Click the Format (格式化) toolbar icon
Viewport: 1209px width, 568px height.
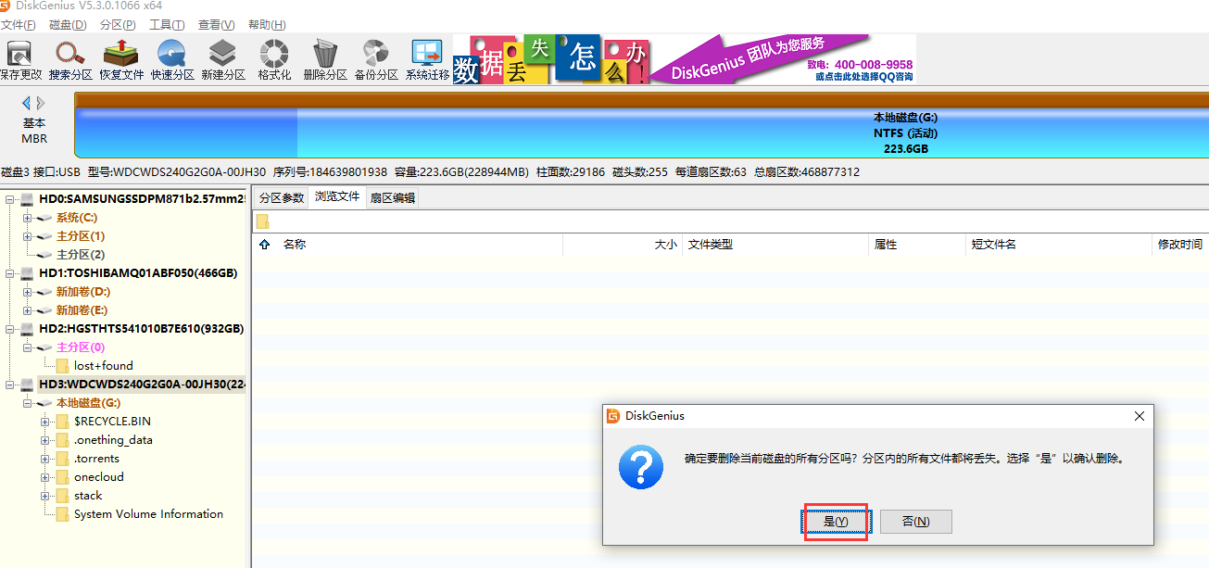274,61
